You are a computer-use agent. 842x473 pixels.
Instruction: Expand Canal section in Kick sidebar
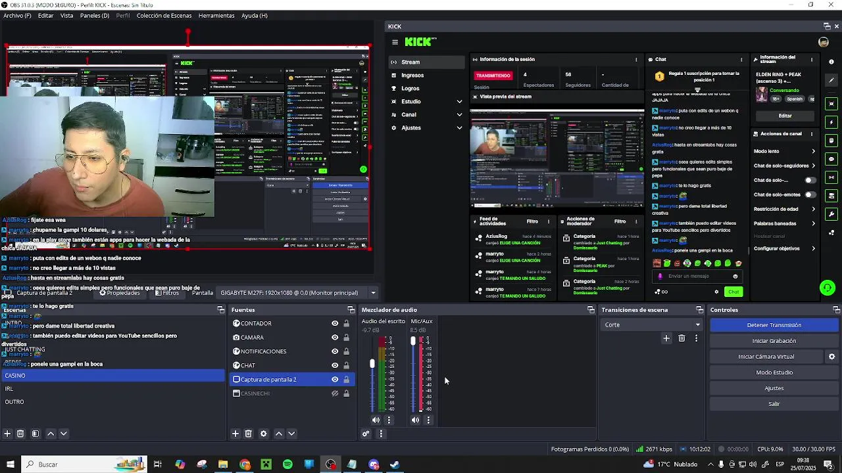click(459, 114)
